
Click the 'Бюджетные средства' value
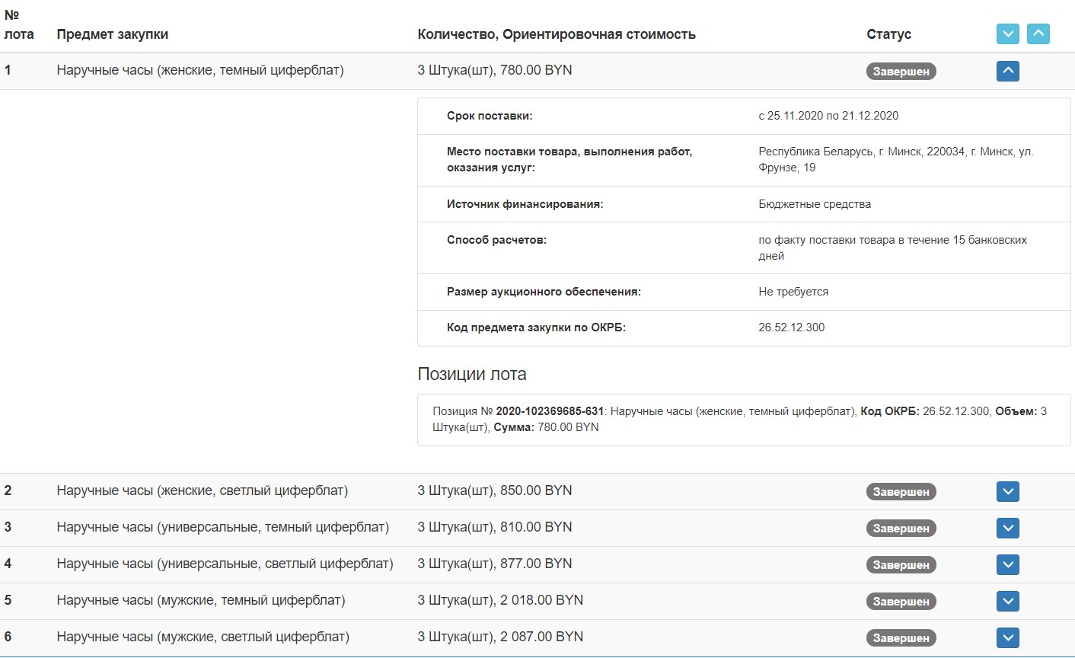click(815, 204)
